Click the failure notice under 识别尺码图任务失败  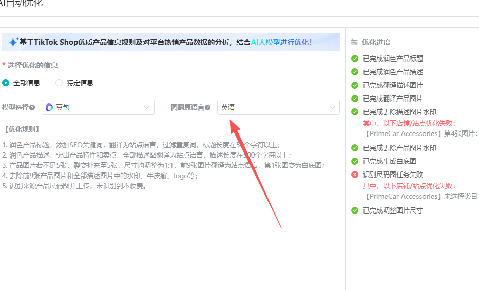click(409, 186)
